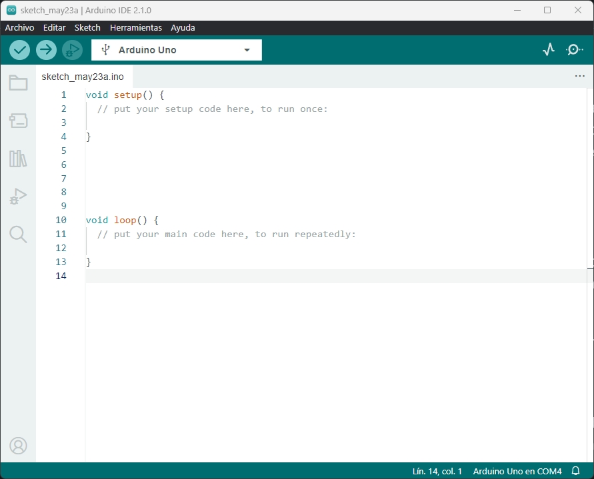Screen dimensions: 594x479
Task: Open the Sketchbook folder panel
Action: (x=18, y=83)
